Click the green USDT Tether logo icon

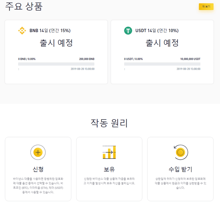(128, 31)
